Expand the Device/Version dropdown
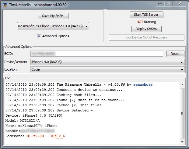 (x=107, y=62)
